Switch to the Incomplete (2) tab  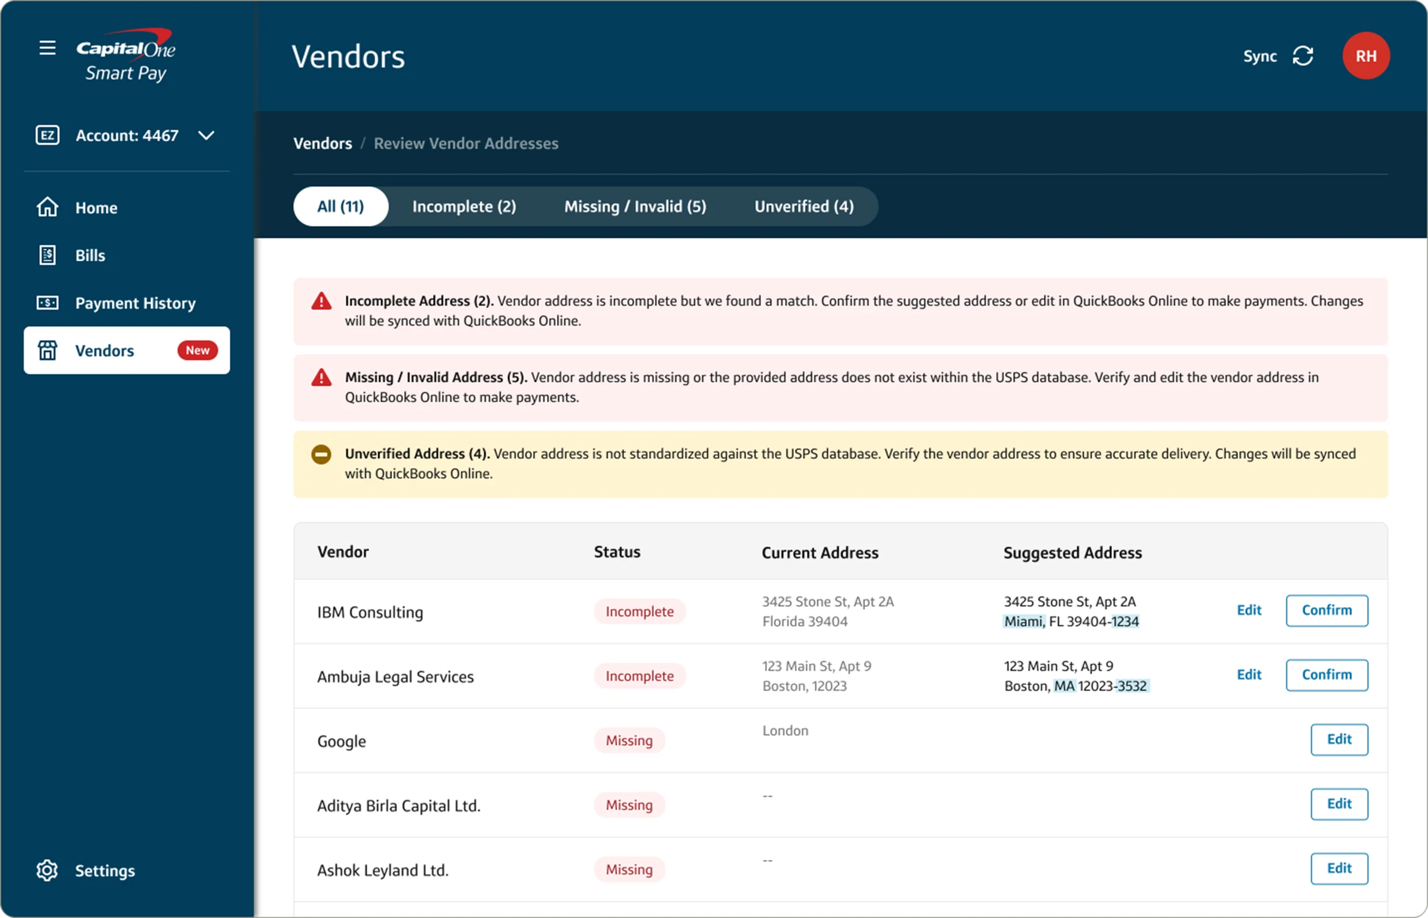(x=464, y=206)
